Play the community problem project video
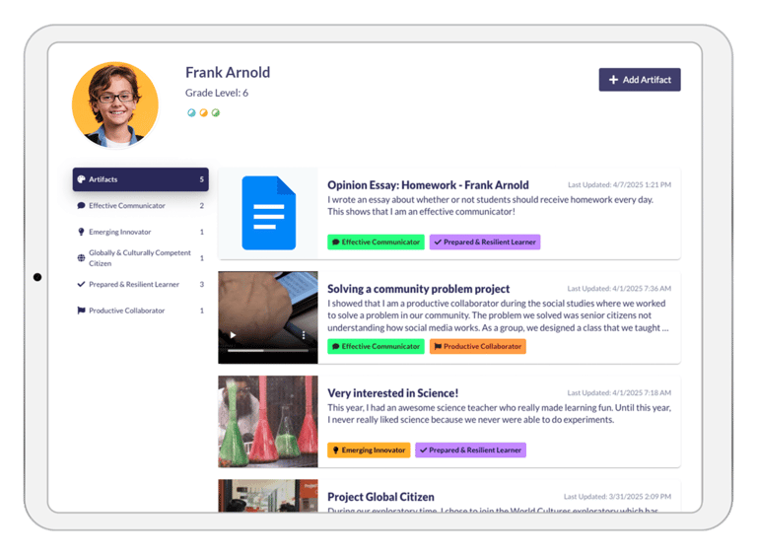757x554 pixels. [233, 335]
